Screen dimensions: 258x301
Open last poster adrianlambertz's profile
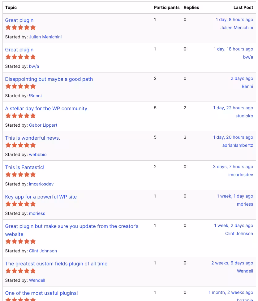click(x=238, y=145)
